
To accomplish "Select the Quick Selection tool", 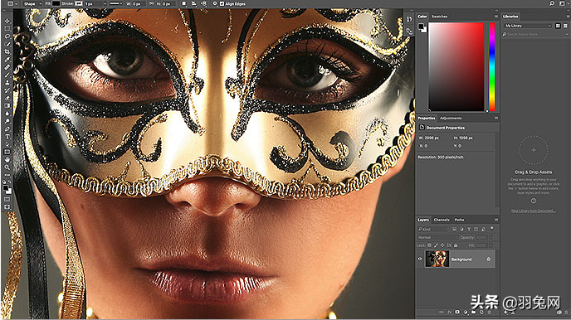I will (x=7, y=44).
